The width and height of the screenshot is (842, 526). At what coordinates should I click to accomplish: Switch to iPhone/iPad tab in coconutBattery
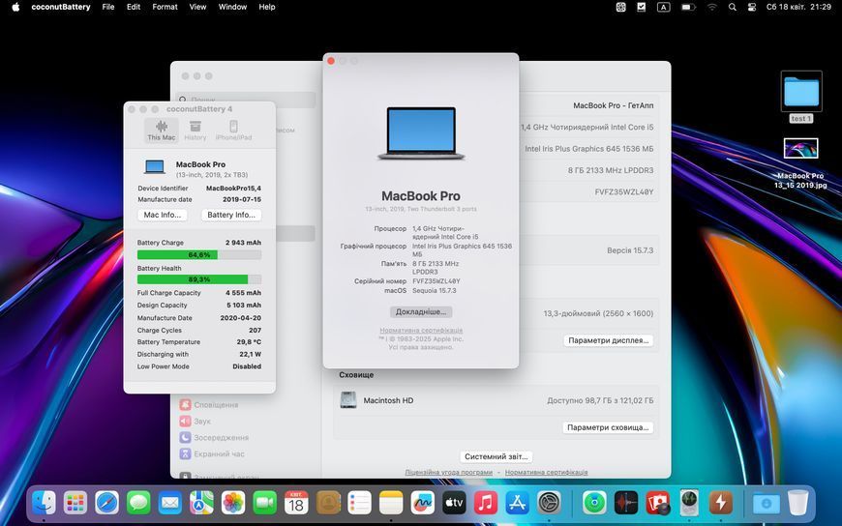pyautogui.click(x=233, y=131)
